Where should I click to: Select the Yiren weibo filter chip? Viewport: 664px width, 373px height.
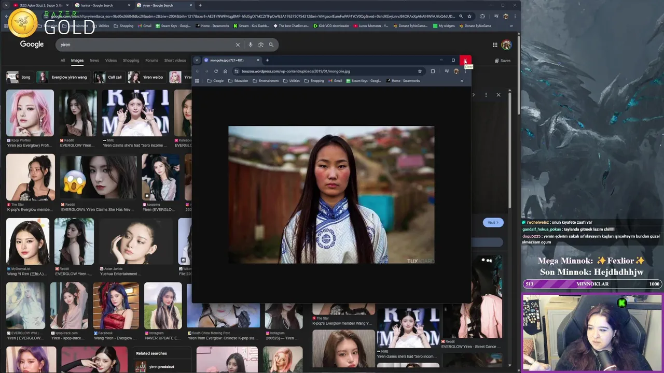tap(147, 77)
